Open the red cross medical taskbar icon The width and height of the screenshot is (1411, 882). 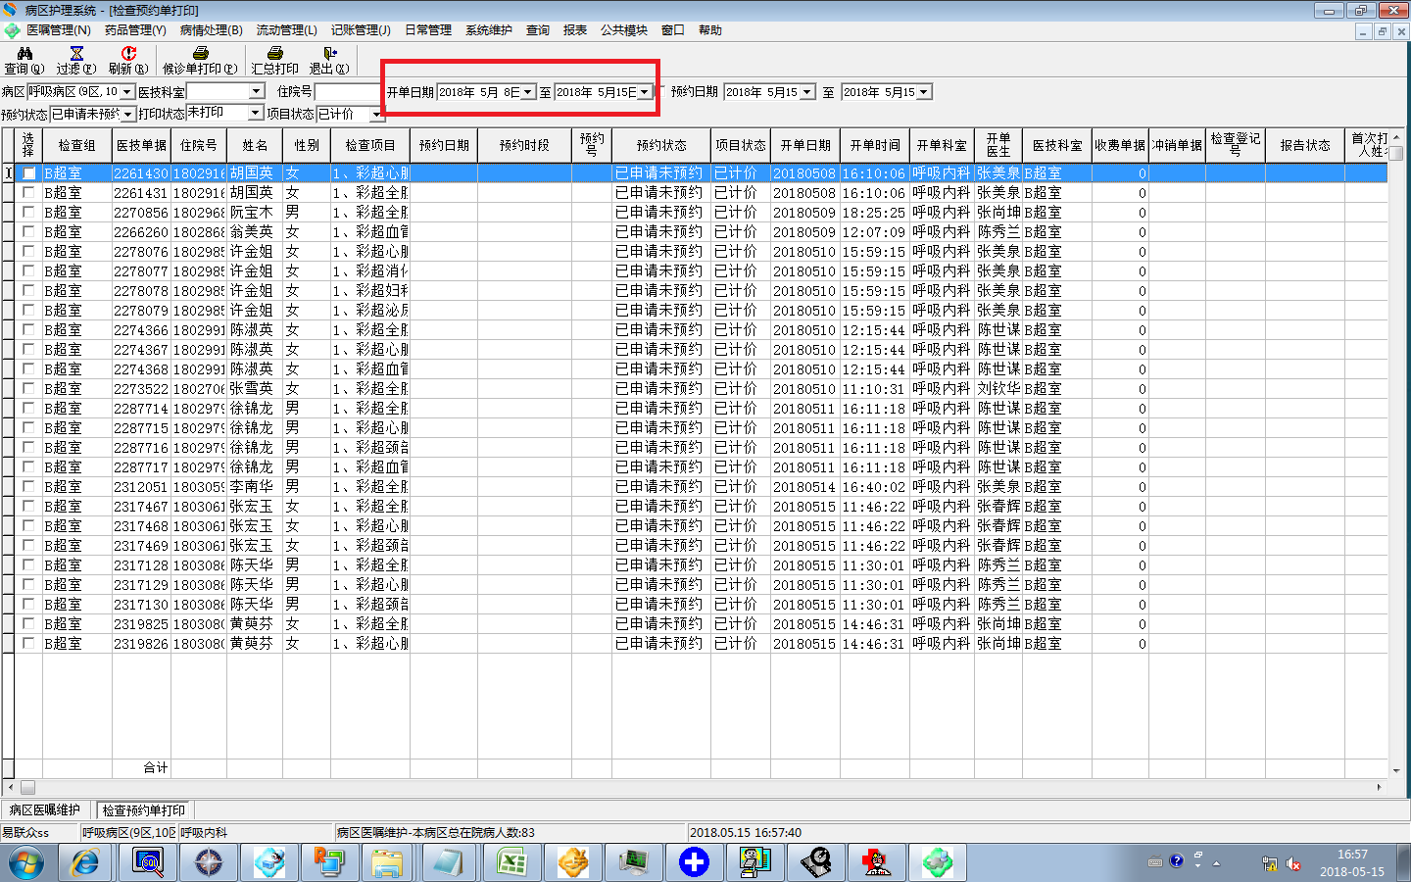[x=877, y=862]
